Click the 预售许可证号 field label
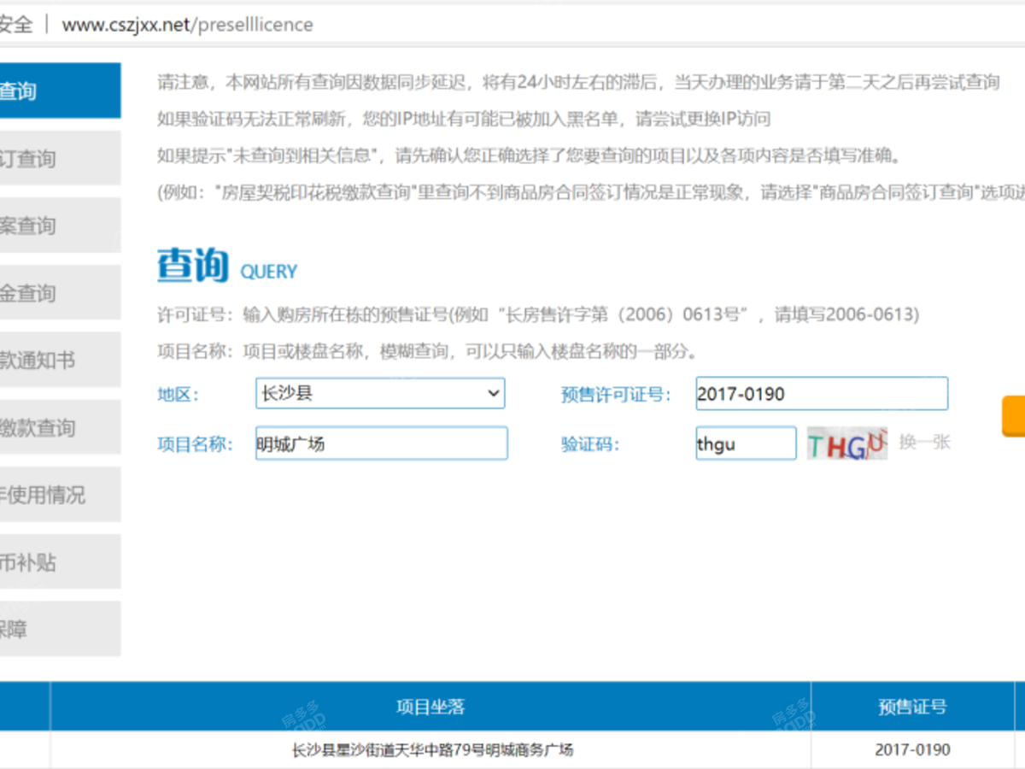The height and width of the screenshot is (769, 1025). [x=616, y=395]
